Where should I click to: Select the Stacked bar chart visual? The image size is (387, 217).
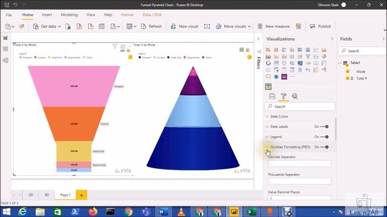point(268,50)
